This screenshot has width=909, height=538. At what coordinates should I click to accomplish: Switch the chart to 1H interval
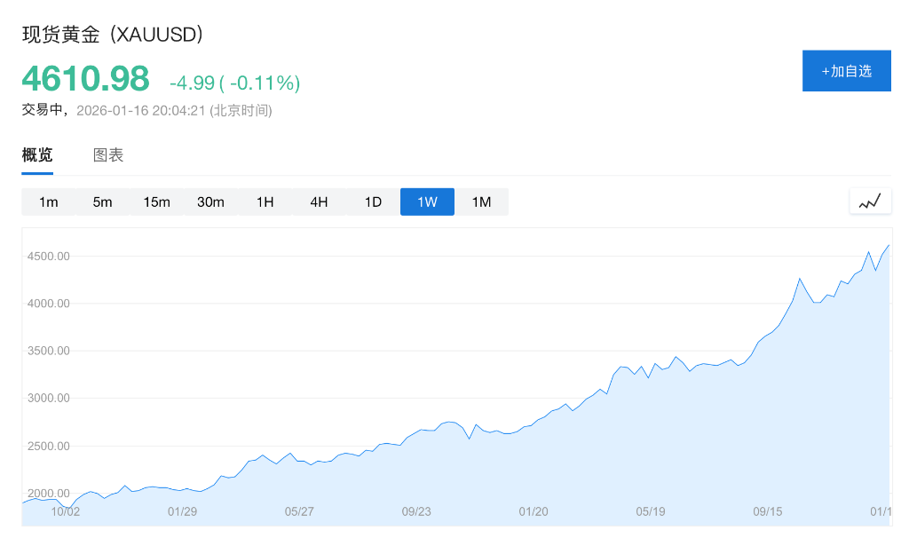(265, 202)
